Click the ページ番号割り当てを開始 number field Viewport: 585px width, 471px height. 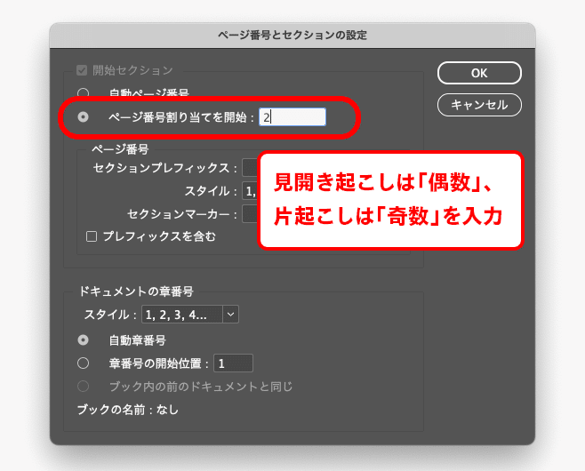tap(292, 117)
